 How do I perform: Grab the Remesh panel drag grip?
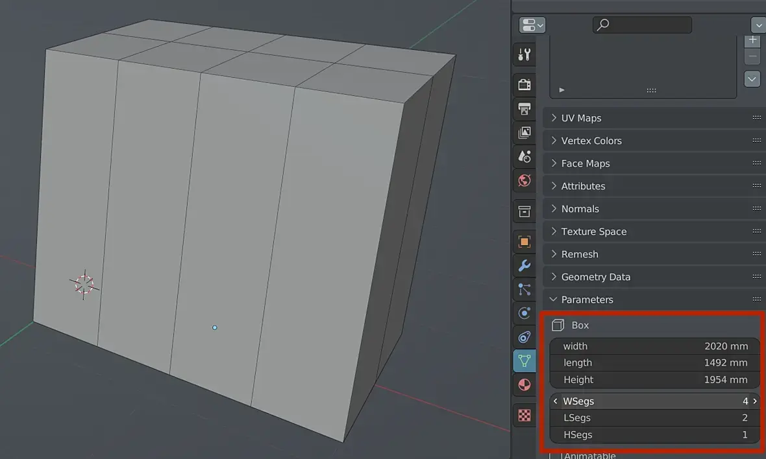(757, 253)
